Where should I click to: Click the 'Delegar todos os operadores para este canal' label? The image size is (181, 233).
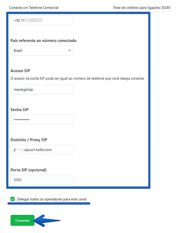[52, 199]
